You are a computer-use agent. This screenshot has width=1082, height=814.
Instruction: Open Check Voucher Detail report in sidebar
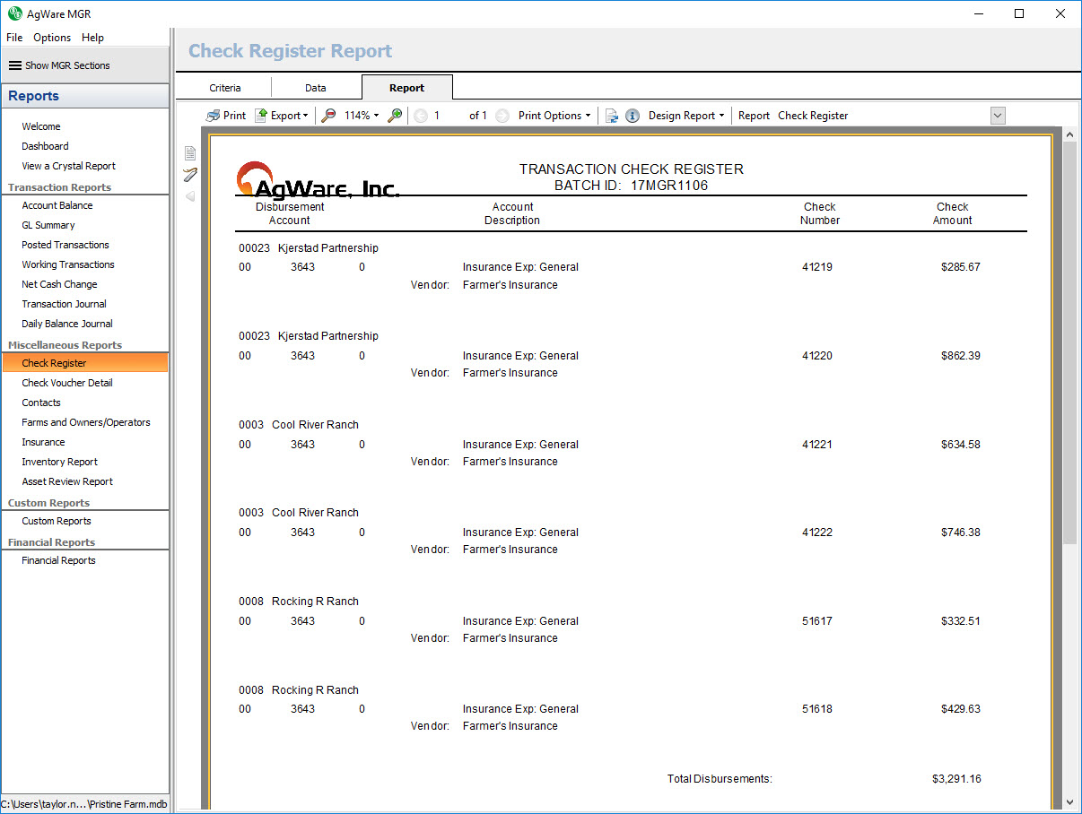point(67,383)
